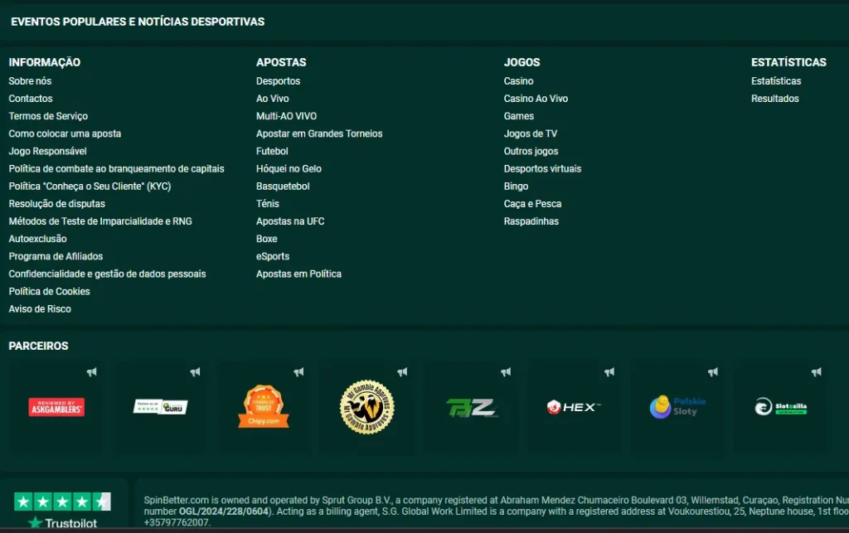The height and width of the screenshot is (533, 849).
Task: Open the Trustpilot star rating widget
Action: 62,510
